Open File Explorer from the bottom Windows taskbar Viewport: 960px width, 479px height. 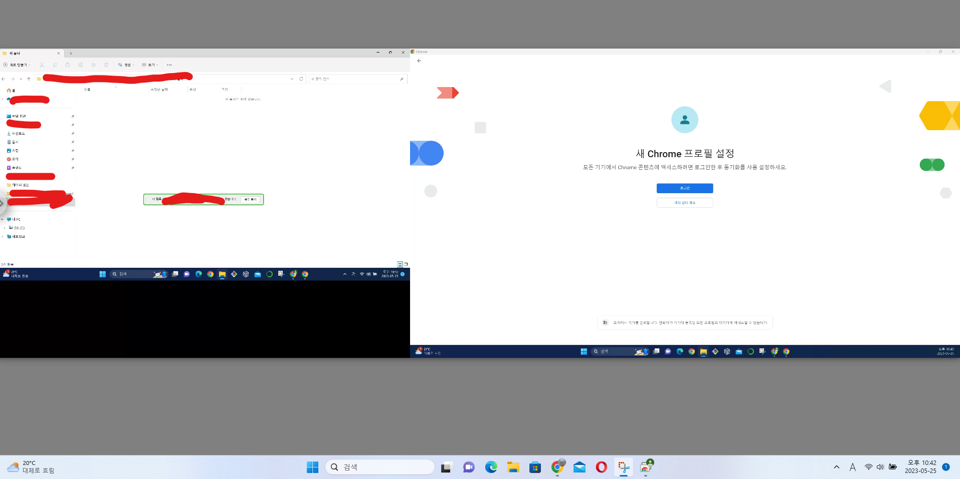pos(513,467)
